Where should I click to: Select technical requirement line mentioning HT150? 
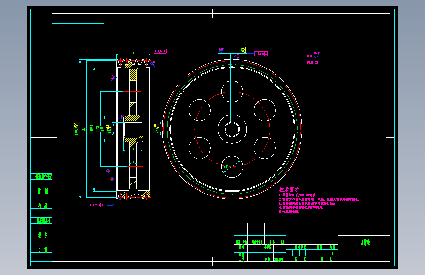298,195
